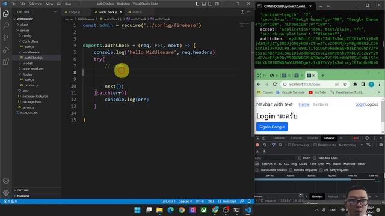Viewport: 385px width, 216px height.
Task: Open the Chrome profile avatar
Action: pyautogui.click(x=371, y=84)
